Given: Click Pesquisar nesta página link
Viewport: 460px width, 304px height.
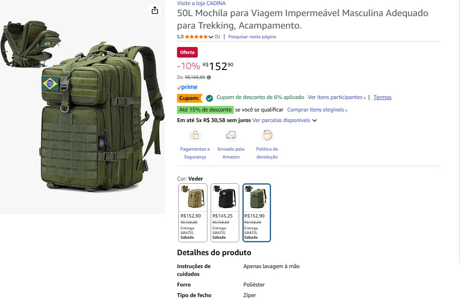Looking at the screenshot, I should [x=252, y=37].
